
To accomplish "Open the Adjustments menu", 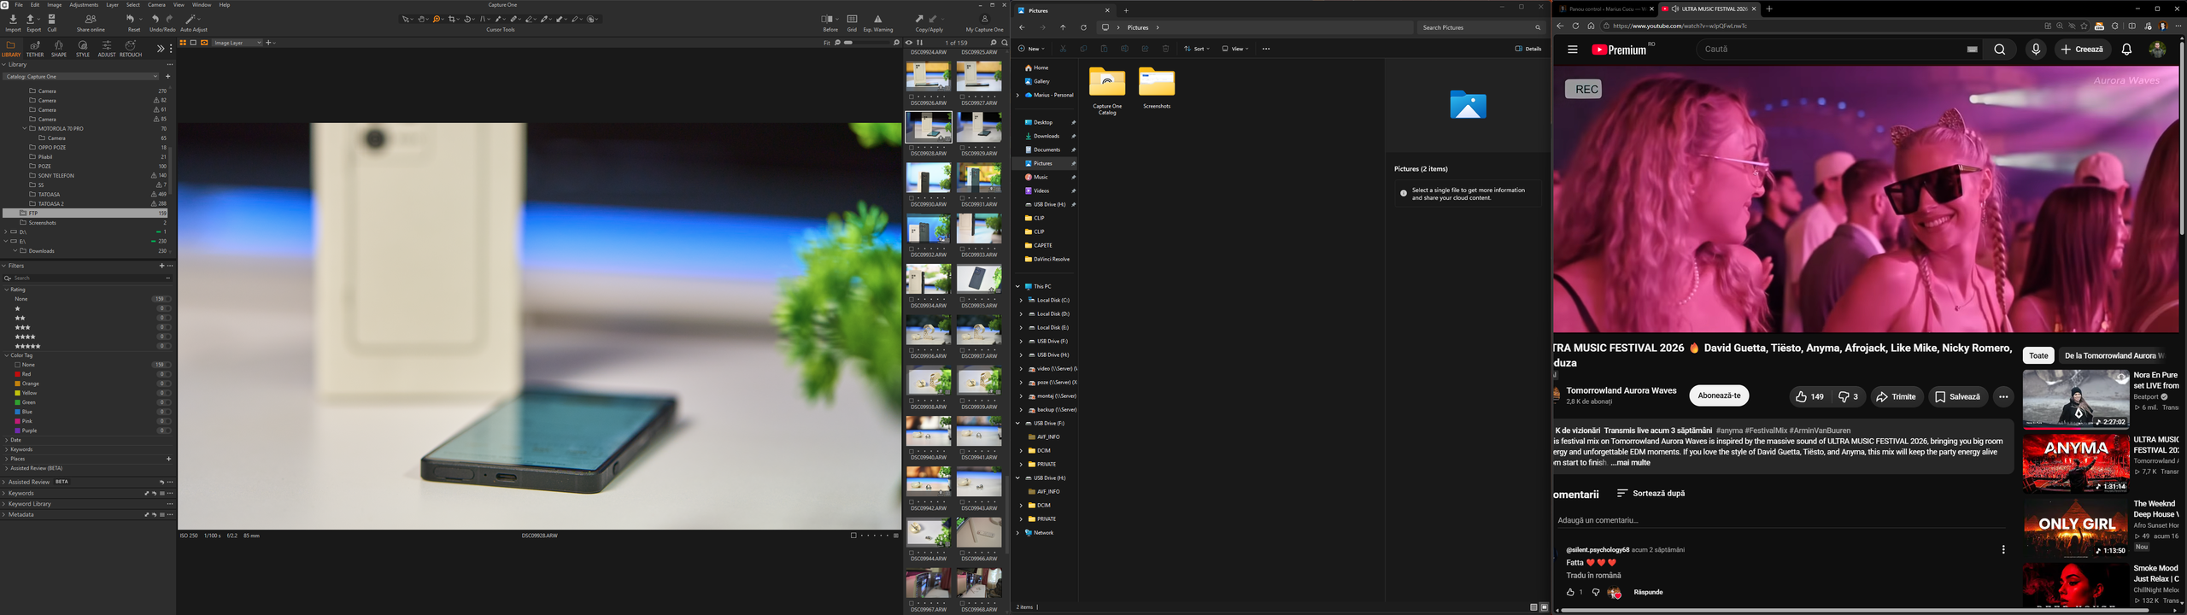I will (x=84, y=5).
